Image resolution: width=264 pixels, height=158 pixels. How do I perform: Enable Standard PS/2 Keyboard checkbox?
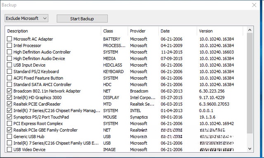[x=9, y=72]
